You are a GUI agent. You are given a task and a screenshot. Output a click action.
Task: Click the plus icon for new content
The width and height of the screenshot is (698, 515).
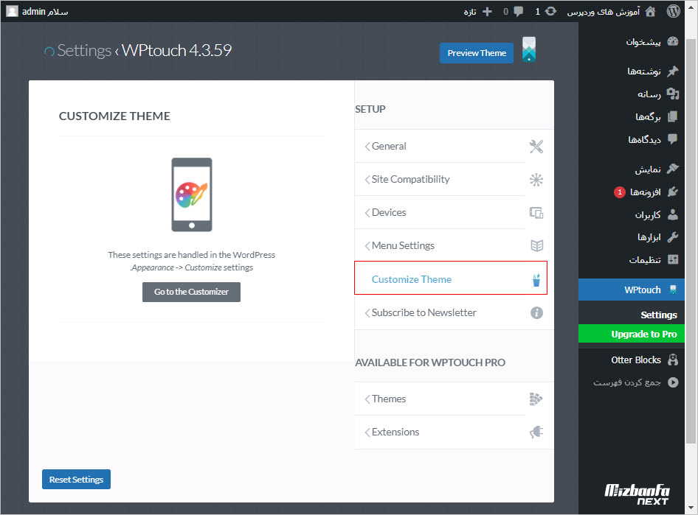(x=488, y=12)
